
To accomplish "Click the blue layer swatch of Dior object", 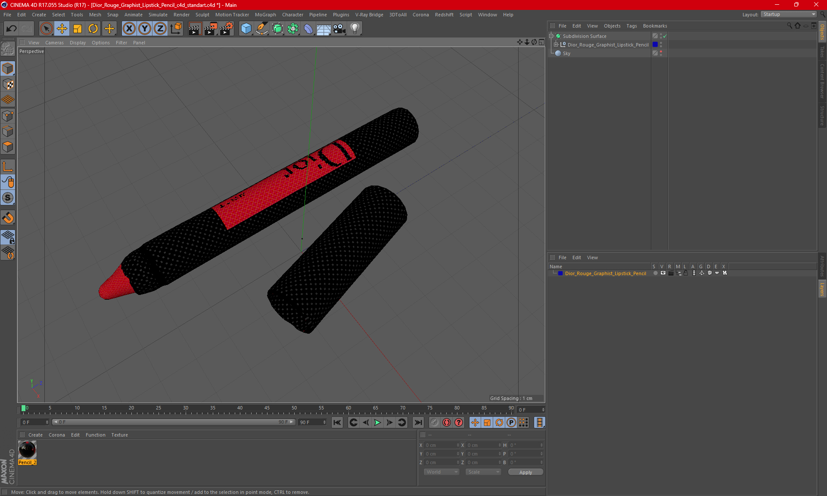I will (655, 44).
